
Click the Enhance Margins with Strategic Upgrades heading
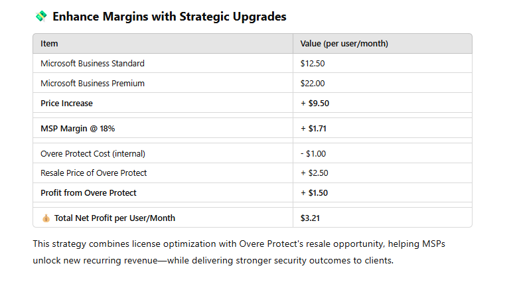coord(169,17)
